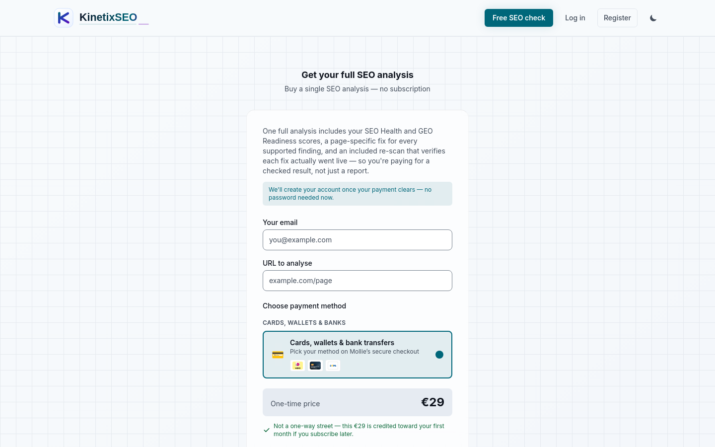
Task: Click the yellow credit card emoji icon
Action: coord(278,355)
